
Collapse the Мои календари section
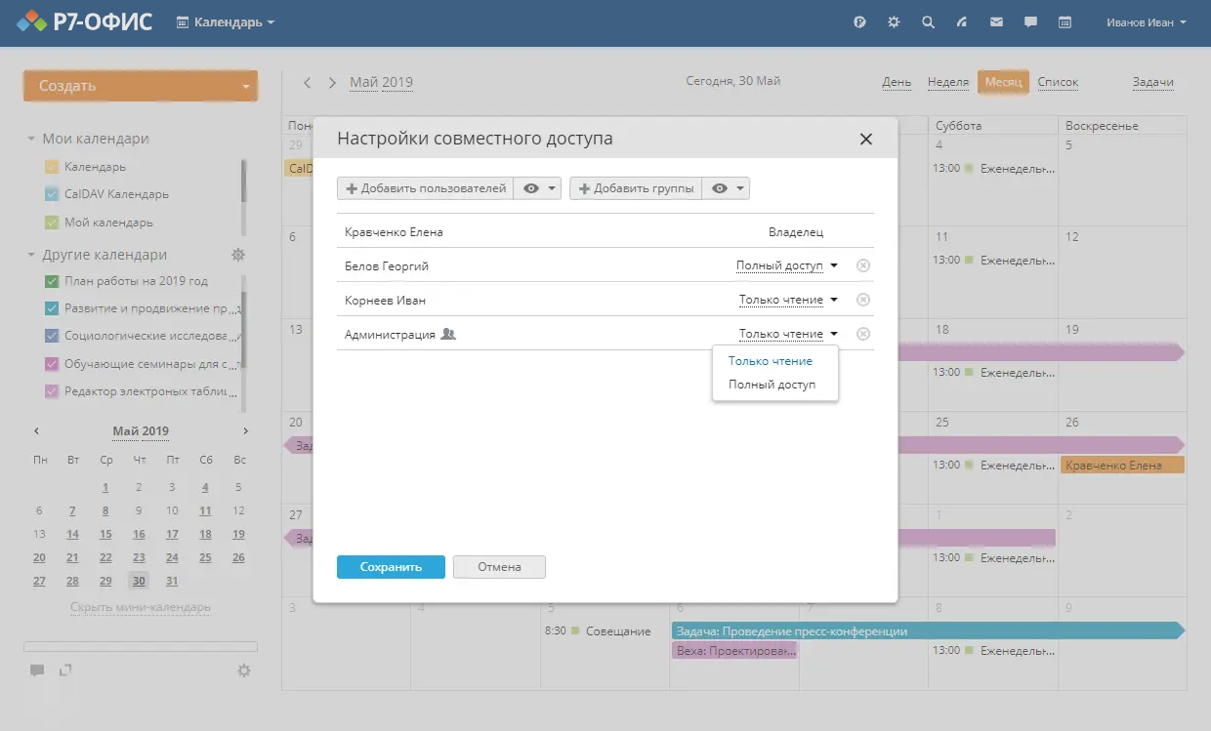[x=32, y=140]
